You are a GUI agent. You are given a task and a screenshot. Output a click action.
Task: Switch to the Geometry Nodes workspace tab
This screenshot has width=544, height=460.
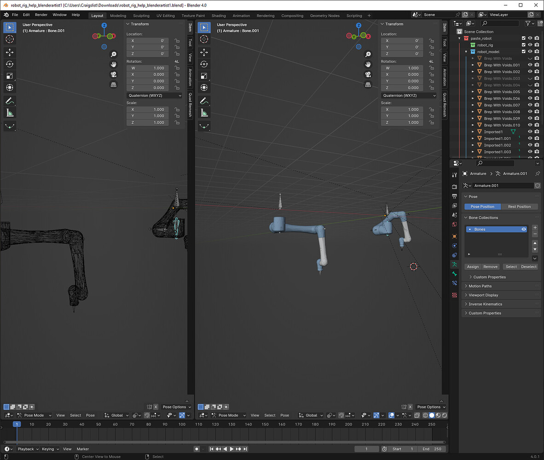pos(325,16)
